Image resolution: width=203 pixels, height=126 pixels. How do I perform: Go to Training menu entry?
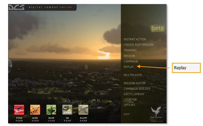point(130,50)
